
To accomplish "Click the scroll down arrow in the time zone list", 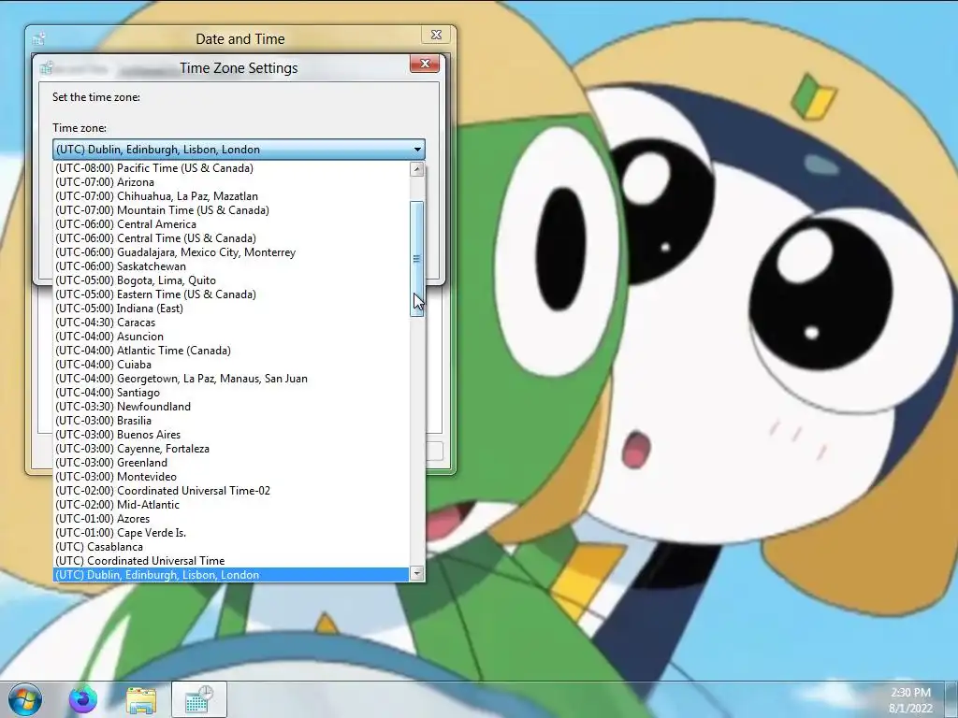I will point(416,573).
